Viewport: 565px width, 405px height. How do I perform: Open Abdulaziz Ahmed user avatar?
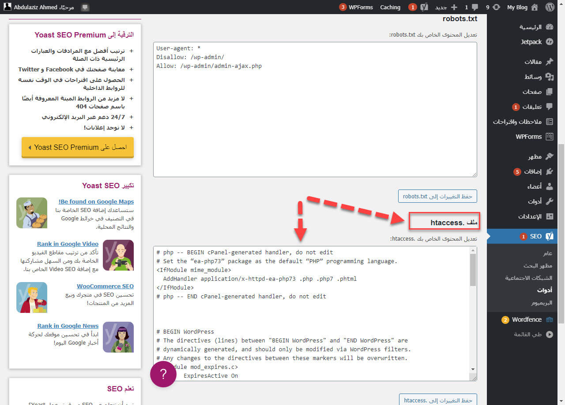pyautogui.click(x=8, y=7)
